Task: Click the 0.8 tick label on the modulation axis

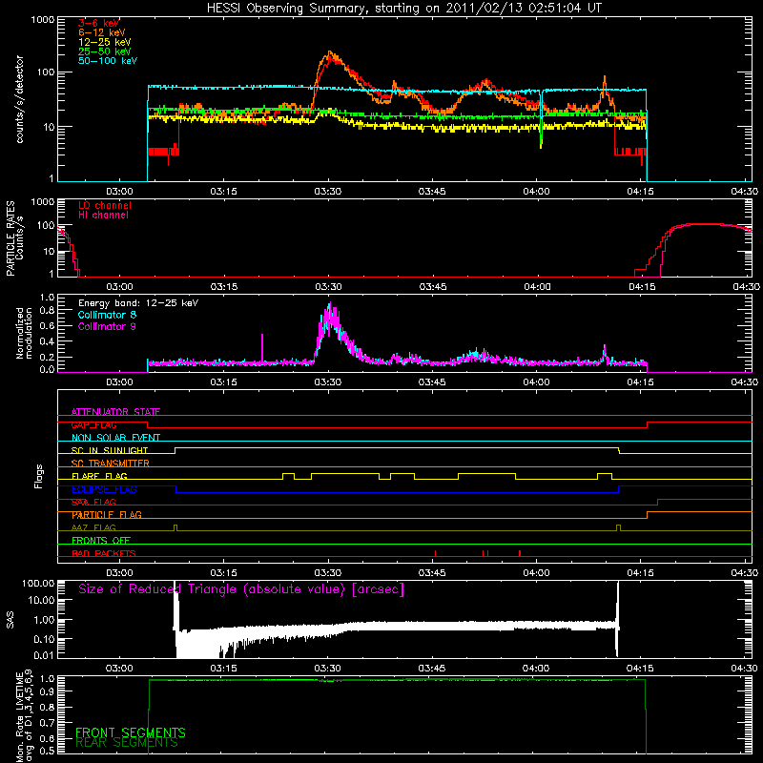Action: (x=47, y=311)
